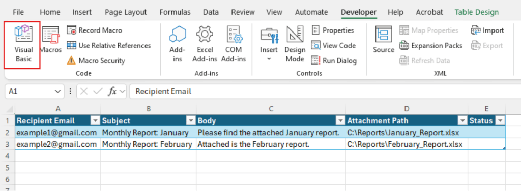The width and height of the screenshot is (521, 191).
Task: Toggle Use Relative References
Action: (x=109, y=45)
